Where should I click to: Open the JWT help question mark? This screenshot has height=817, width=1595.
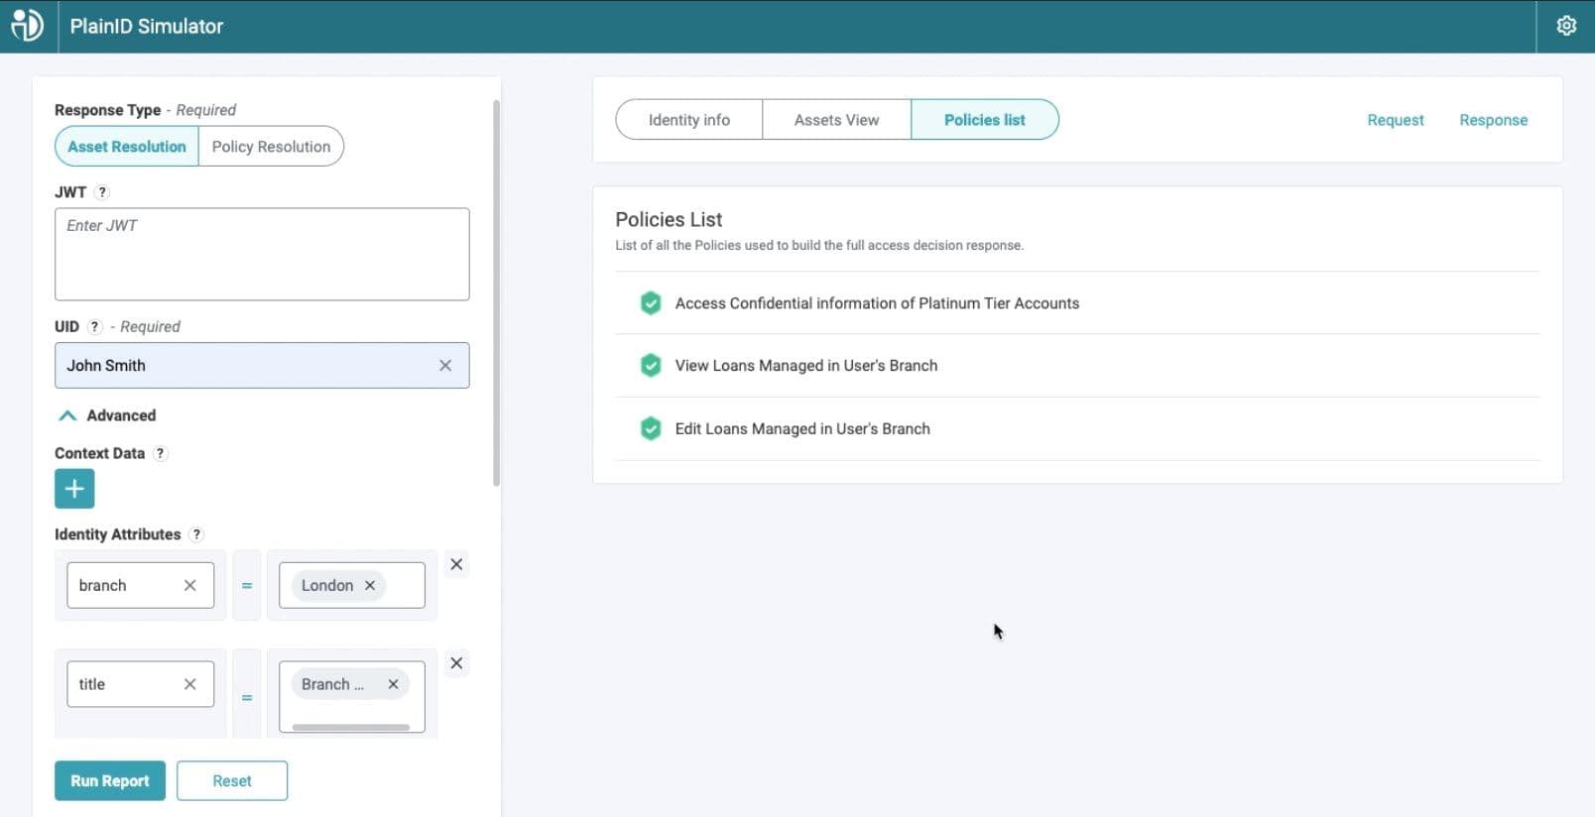[x=101, y=192]
